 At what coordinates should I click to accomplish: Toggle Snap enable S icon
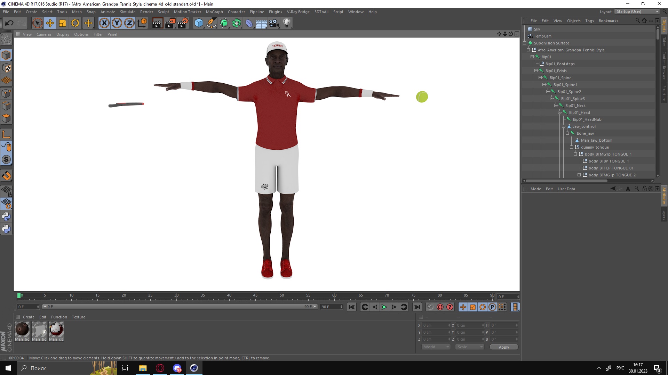[x=6, y=160]
